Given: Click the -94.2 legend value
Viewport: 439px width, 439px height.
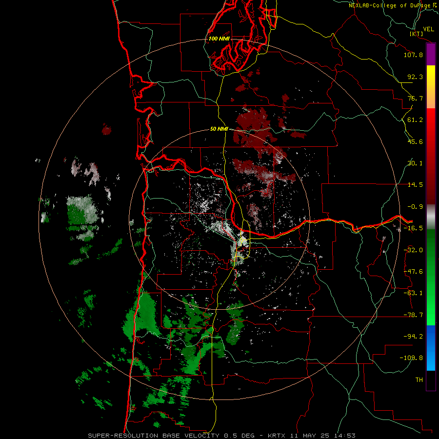Looking at the screenshot, I should (413, 337).
